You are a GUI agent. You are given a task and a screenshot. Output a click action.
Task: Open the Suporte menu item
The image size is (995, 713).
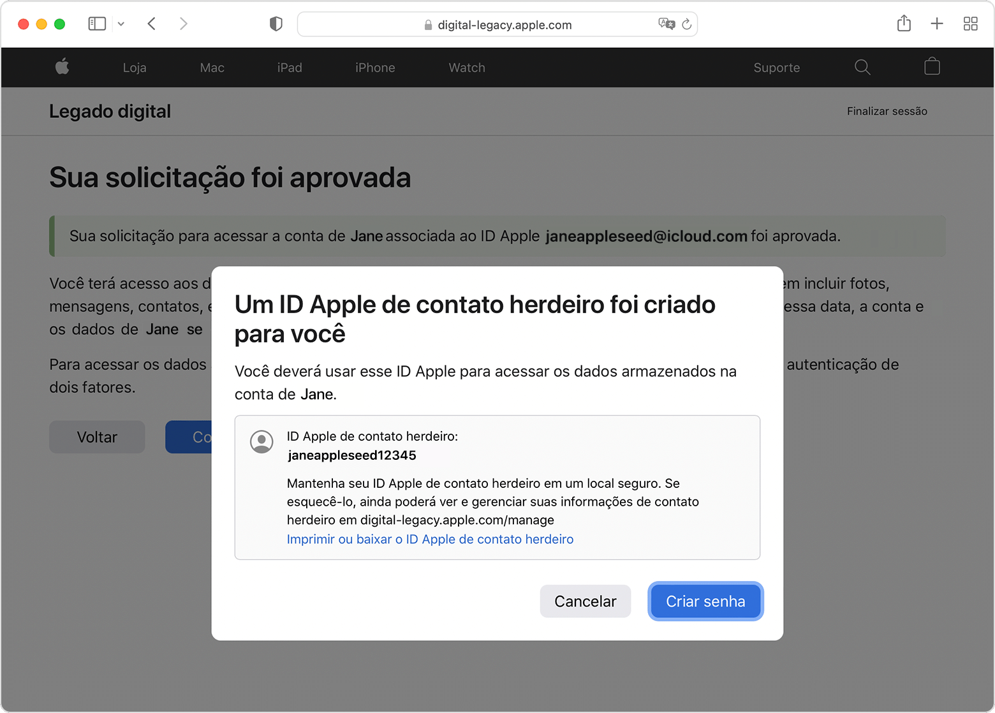point(777,68)
